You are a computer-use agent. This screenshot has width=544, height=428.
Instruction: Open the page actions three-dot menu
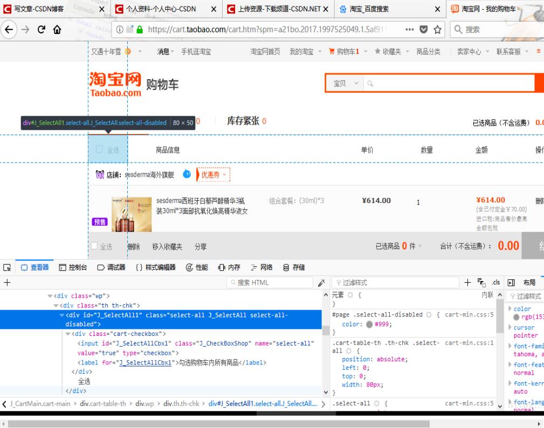click(x=409, y=30)
